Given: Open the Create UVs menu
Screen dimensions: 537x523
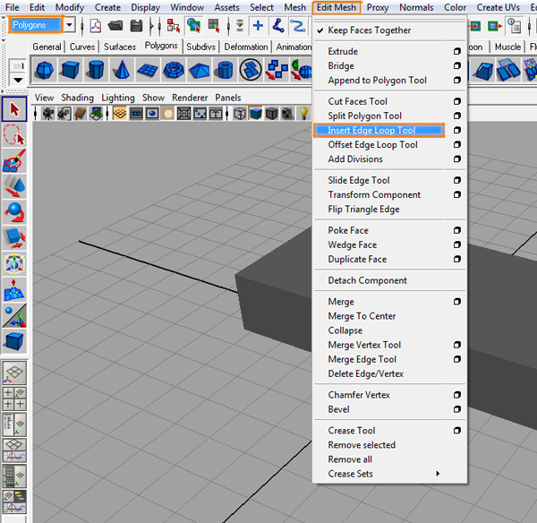Looking at the screenshot, I should pos(498,7).
